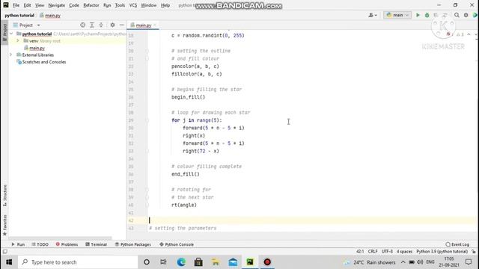The width and height of the screenshot is (479, 269).
Task: Open the File menu
Action: click(x=16, y=5)
